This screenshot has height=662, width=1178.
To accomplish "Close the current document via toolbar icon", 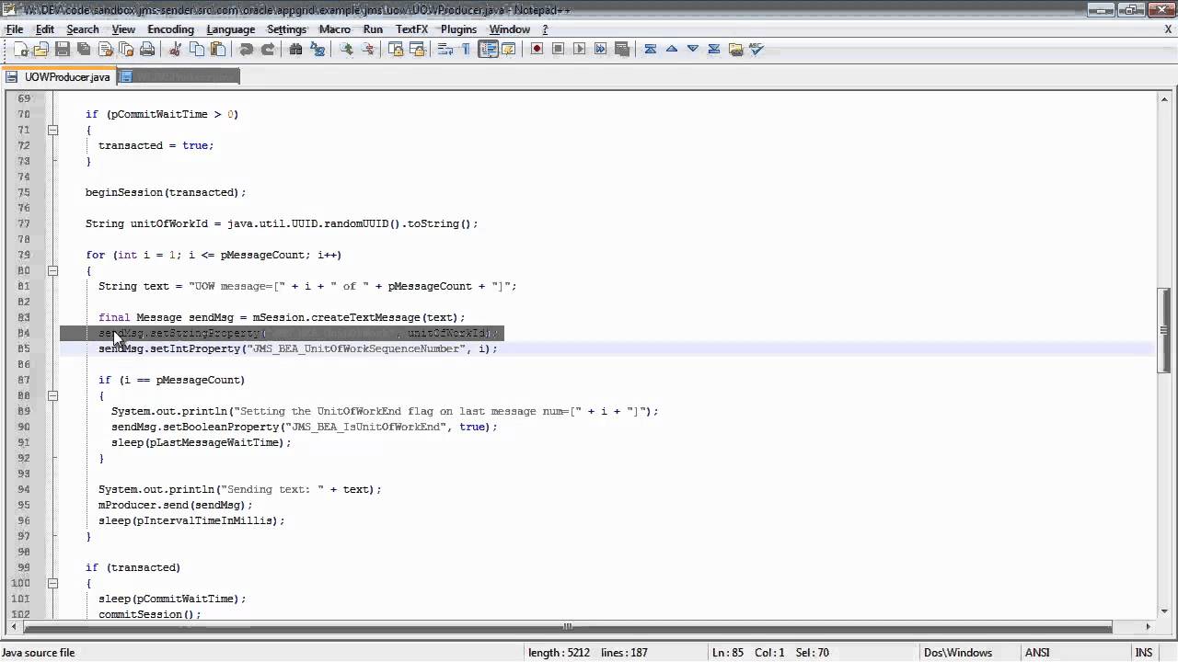I will 105,49.
